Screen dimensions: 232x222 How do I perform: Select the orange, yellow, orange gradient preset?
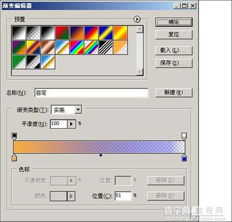[120, 33]
